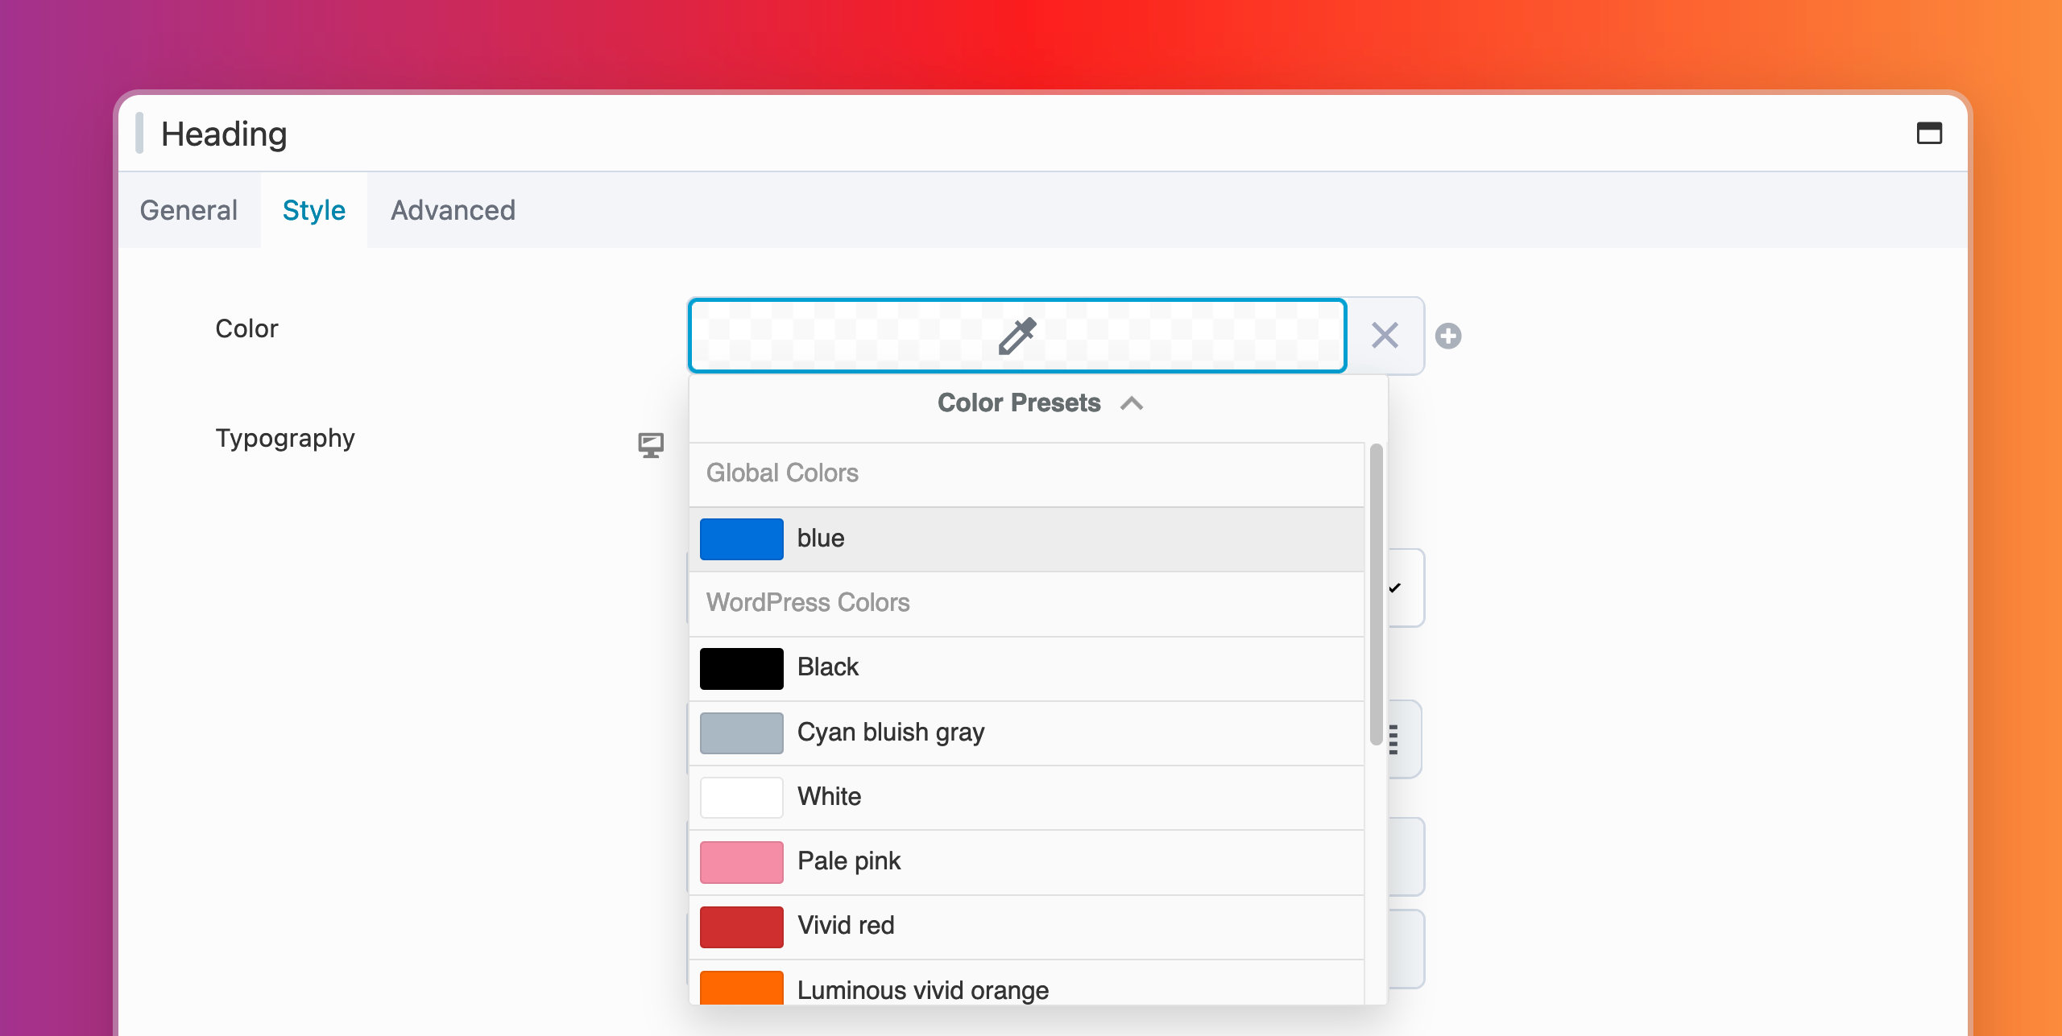Open the Advanced tab
Viewport: 2062px width, 1036px height.
[453, 210]
